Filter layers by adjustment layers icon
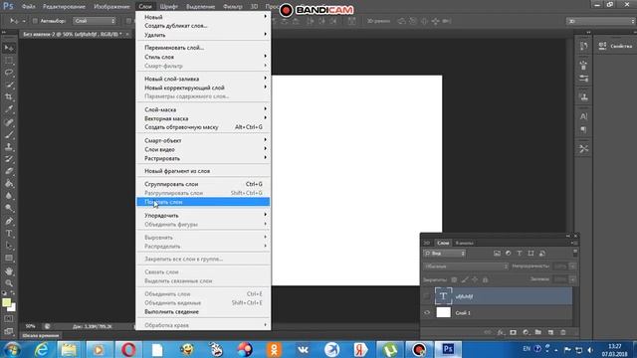Image resolution: width=637 pixels, height=358 pixels. point(509,254)
